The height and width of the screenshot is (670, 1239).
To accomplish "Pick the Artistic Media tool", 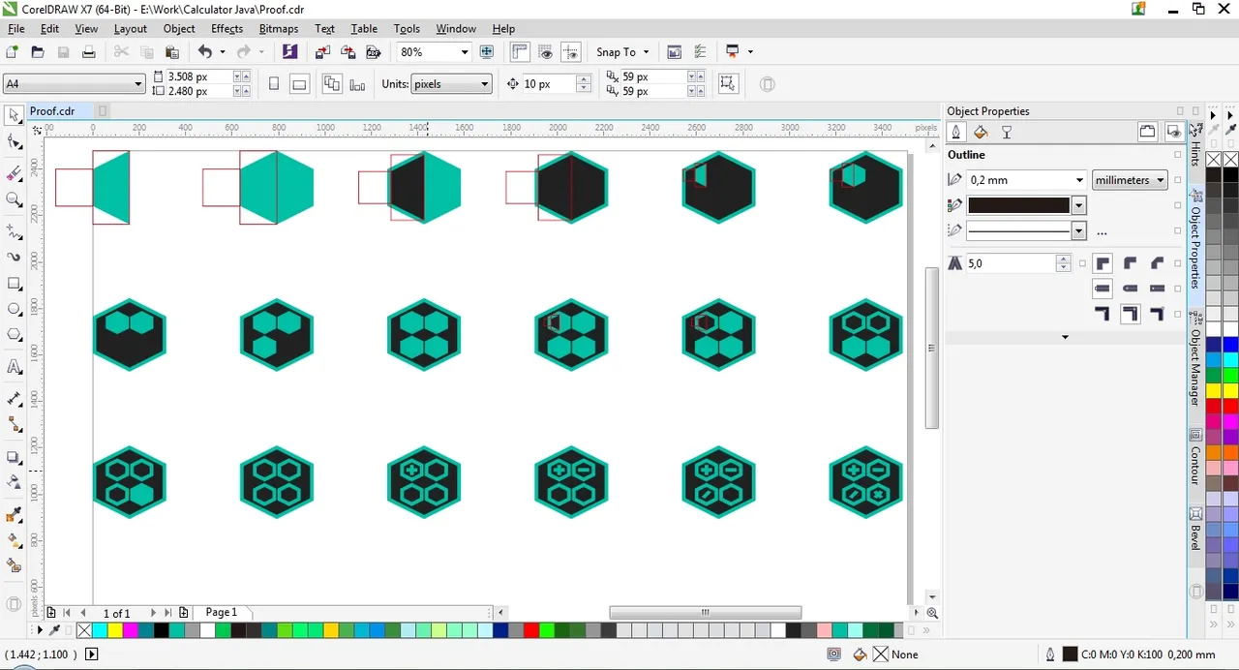I will coord(14,258).
